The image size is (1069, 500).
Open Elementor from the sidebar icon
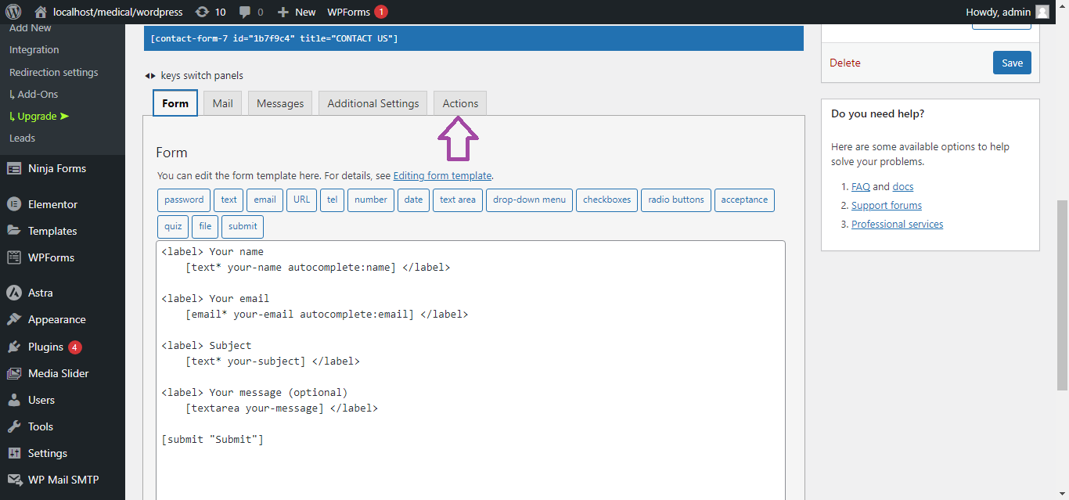[x=14, y=204]
